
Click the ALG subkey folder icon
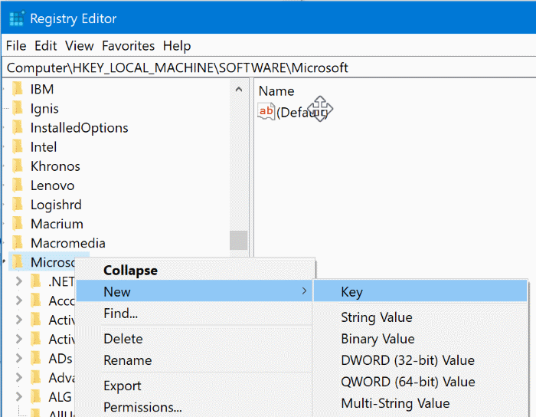(35, 397)
